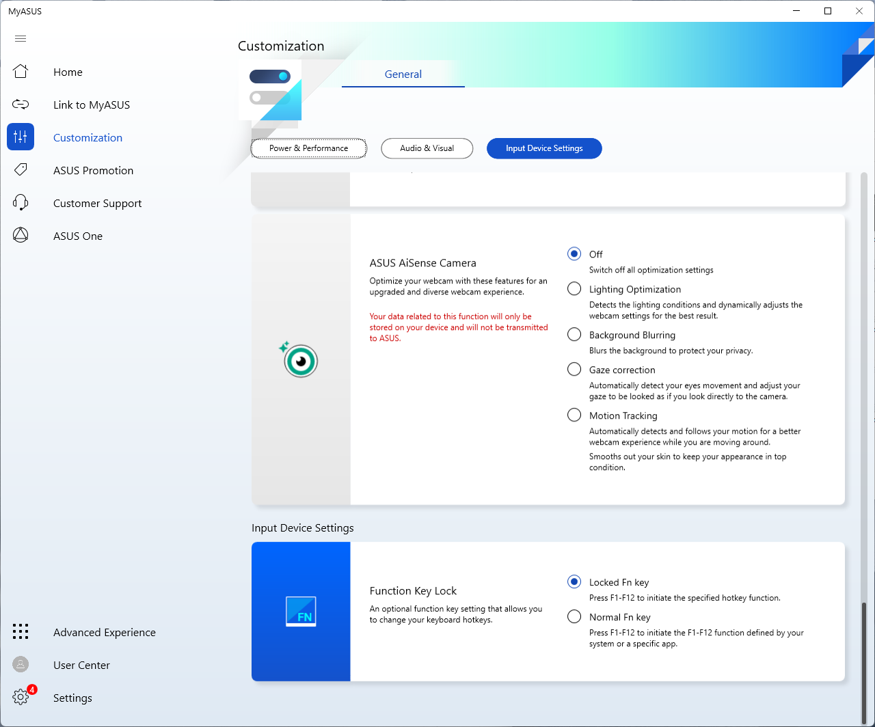Select the Locked Fn key option
The width and height of the screenshot is (875, 727).
[574, 582]
